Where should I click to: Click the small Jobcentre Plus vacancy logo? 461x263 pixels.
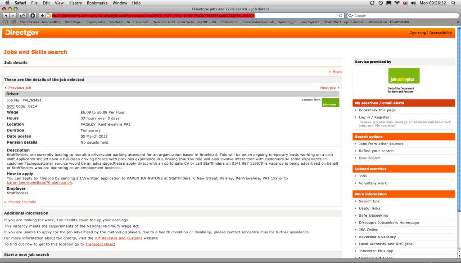(x=330, y=102)
